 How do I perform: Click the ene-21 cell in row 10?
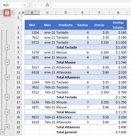click(x=48, y=67)
